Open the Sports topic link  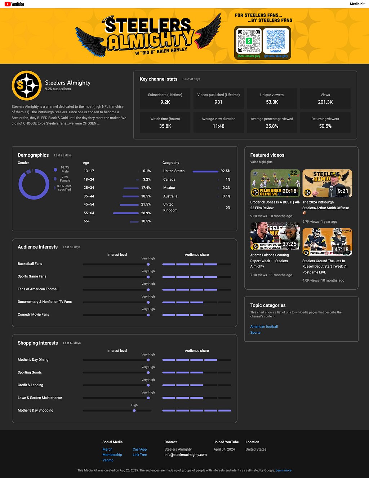click(x=255, y=333)
